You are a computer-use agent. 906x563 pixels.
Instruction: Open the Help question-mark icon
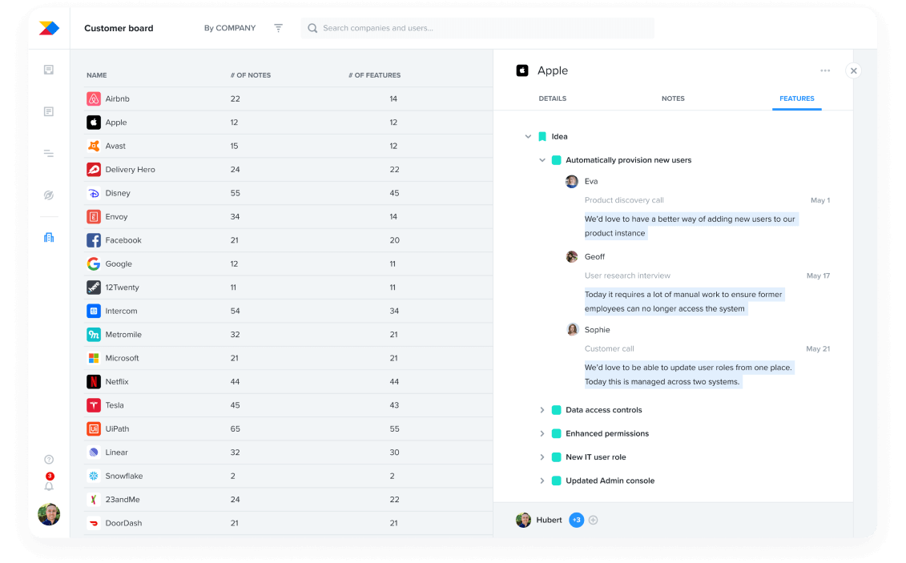pos(49,459)
